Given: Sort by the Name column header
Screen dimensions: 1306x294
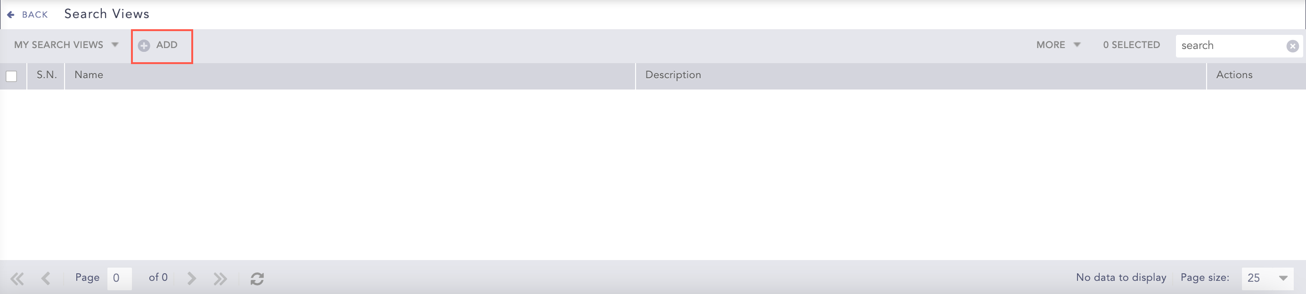Looking at the screenshot, I should coord(89,75).
